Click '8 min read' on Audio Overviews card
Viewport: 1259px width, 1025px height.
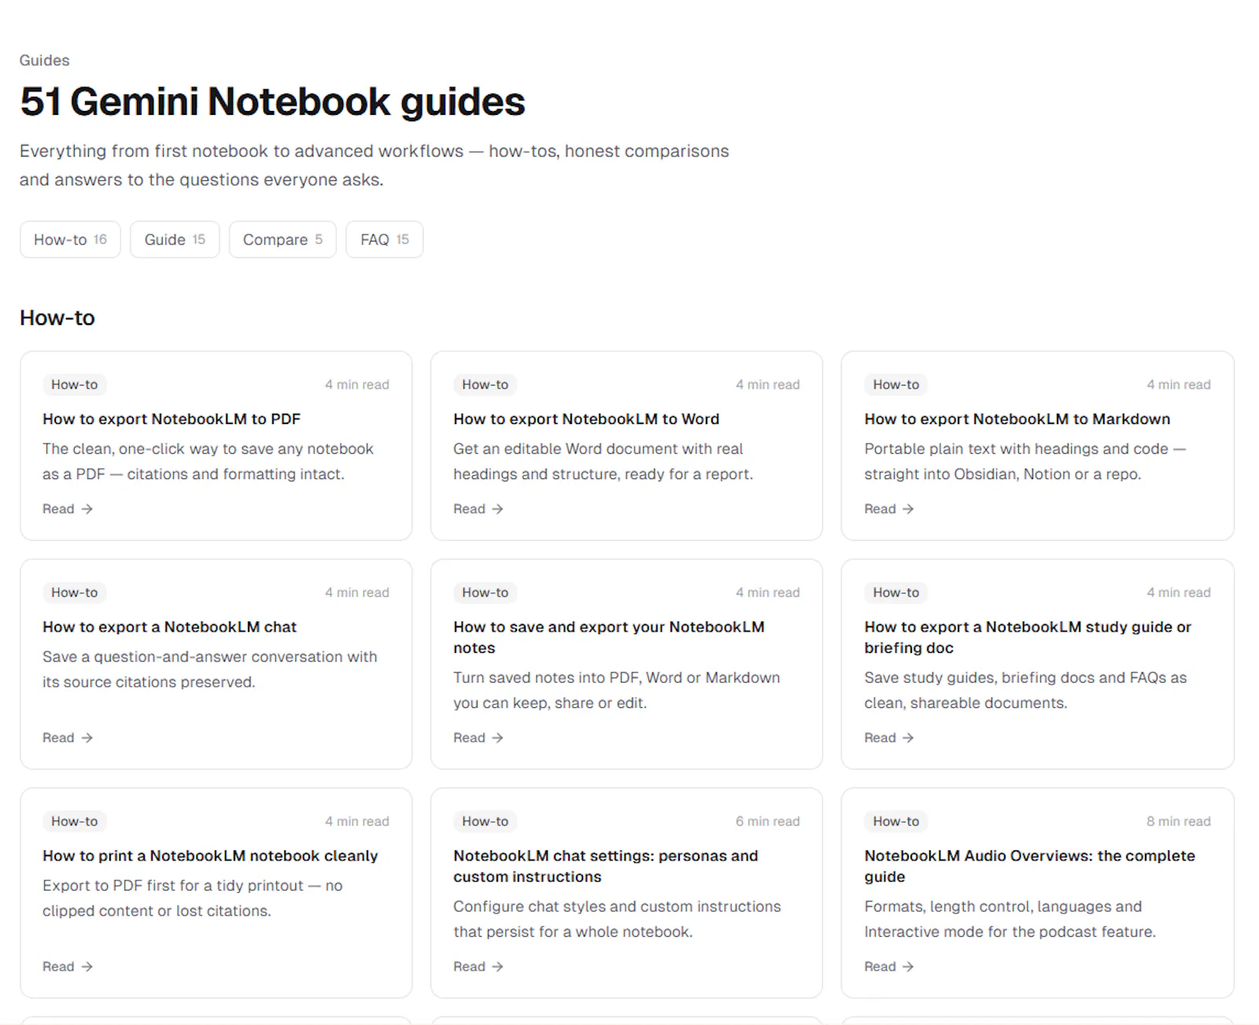click(1179, 821)
